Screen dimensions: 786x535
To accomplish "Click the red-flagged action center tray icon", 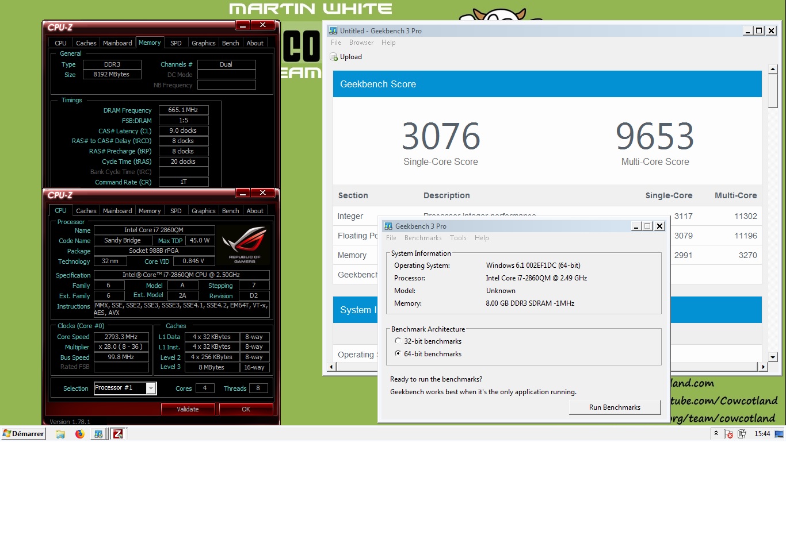I will click(728, 434).
